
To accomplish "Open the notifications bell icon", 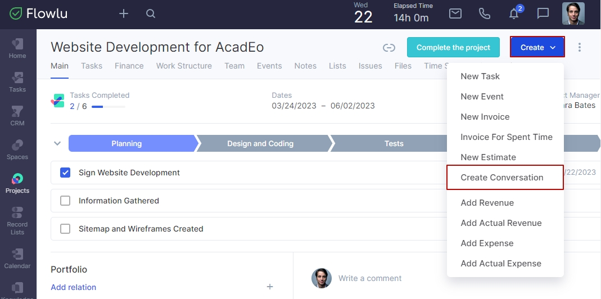I will tap(514, 14).
